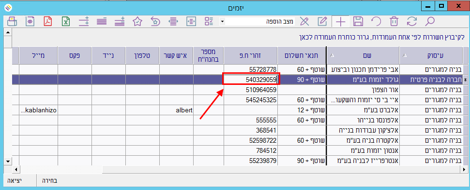Select the אור הצפון name cell
This screenshot has height=190, width=470.
(x=363, y=90)
